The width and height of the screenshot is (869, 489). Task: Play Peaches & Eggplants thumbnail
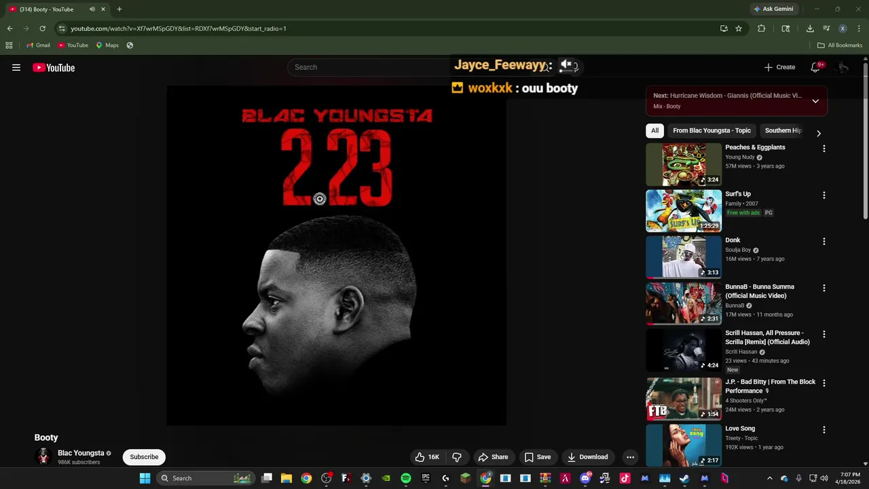pos(684,164)
